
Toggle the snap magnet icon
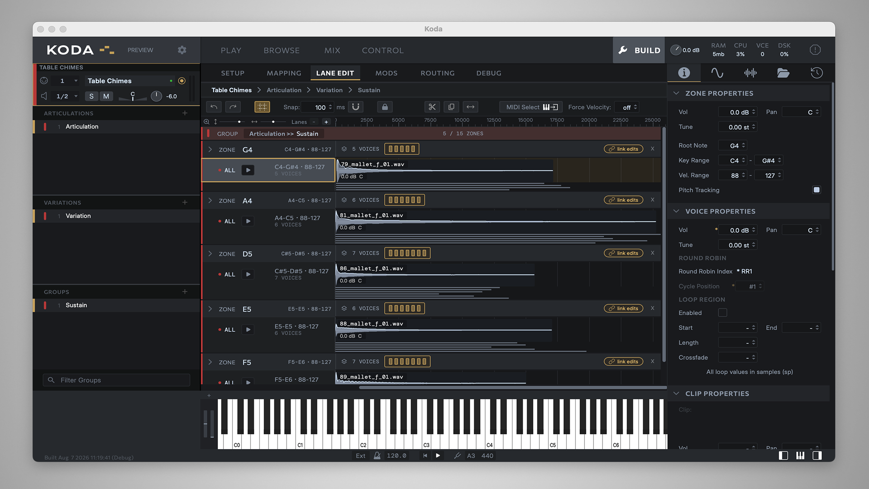[356, 107]
